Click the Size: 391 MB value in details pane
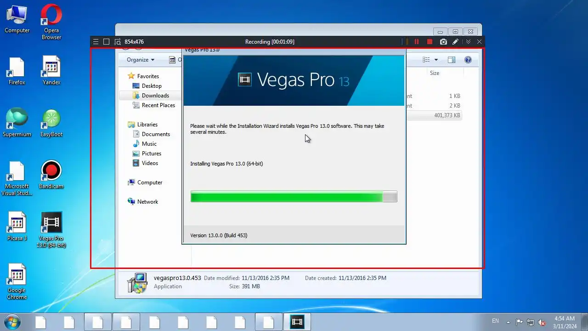The image size is (588, 331). pyautogui.click(x=251, y=286)
